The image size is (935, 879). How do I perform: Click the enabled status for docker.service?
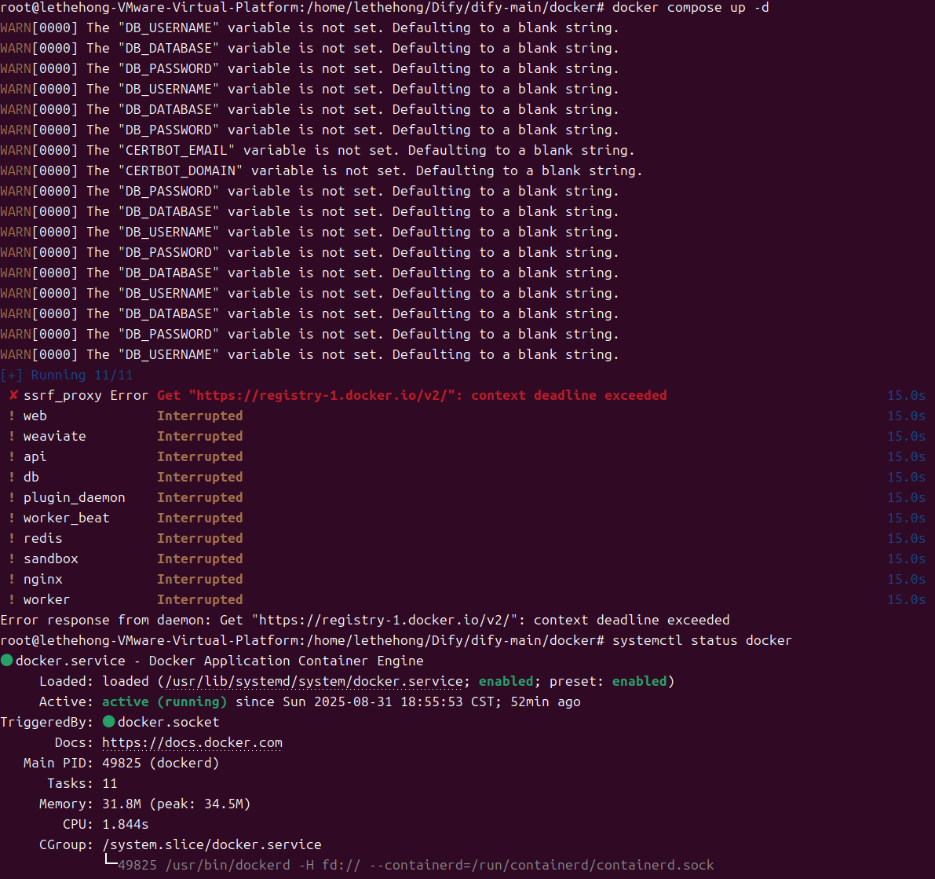tap(506, 681)
